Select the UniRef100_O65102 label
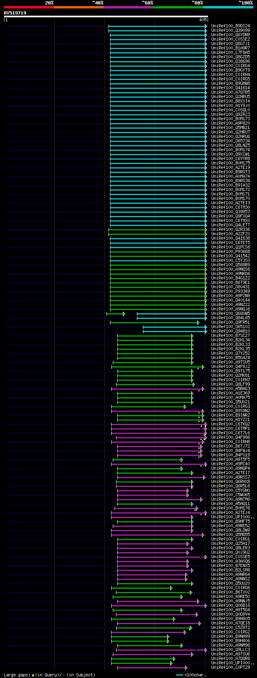This screenshot has width=257, height=678. 230,327
